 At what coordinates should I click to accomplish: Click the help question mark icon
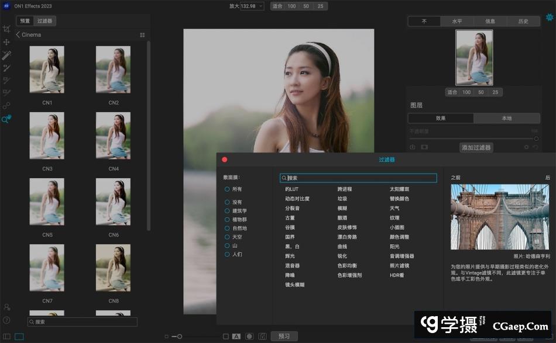pos(6,320)
